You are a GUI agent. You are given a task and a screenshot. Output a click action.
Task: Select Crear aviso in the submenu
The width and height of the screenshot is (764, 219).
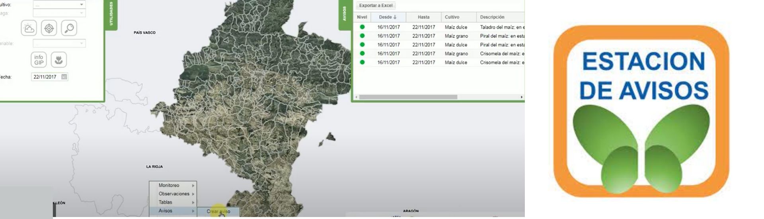click(218, 211)
